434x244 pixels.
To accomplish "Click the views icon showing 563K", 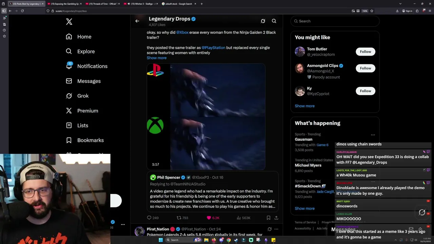I will pyautogui.click(x=239, y=218).
